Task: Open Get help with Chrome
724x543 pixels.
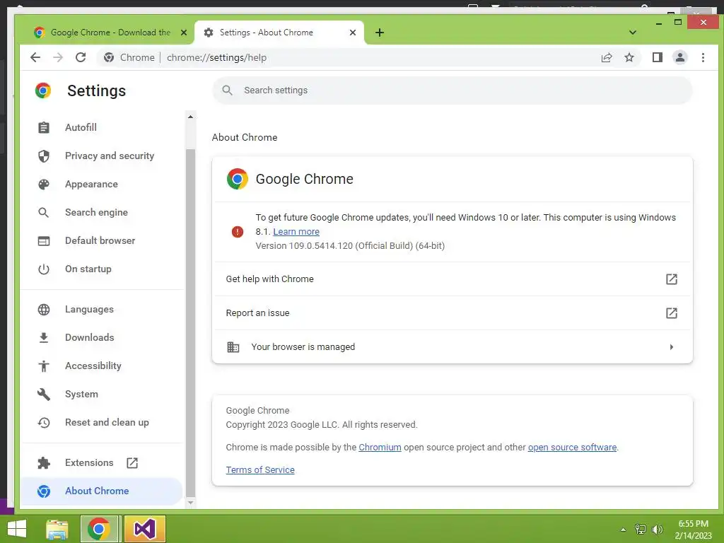Action: click(x=452, y=279)
